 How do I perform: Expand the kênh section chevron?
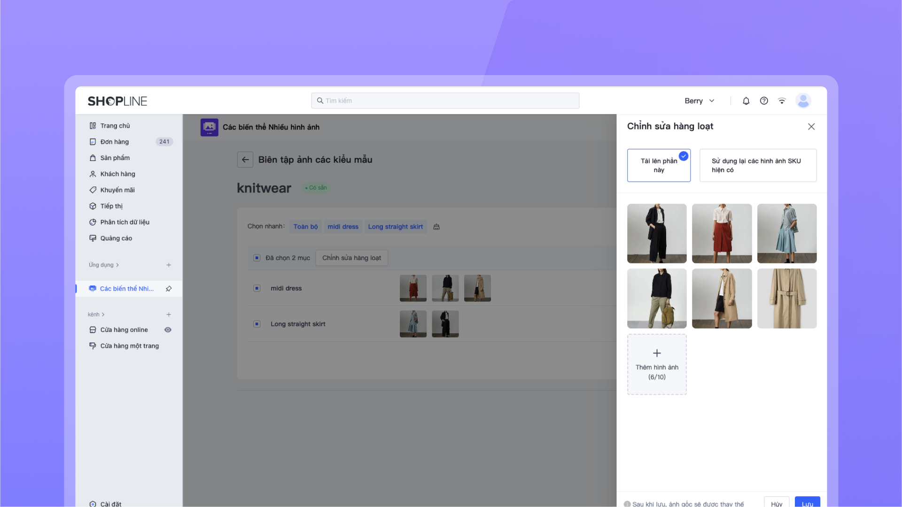click(x=103, y=315)
